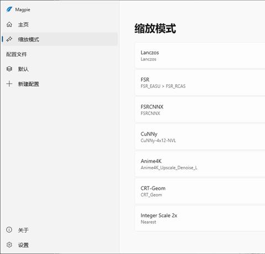Click the Magpie app title text

pyautogui.click(x=23, y=9)
